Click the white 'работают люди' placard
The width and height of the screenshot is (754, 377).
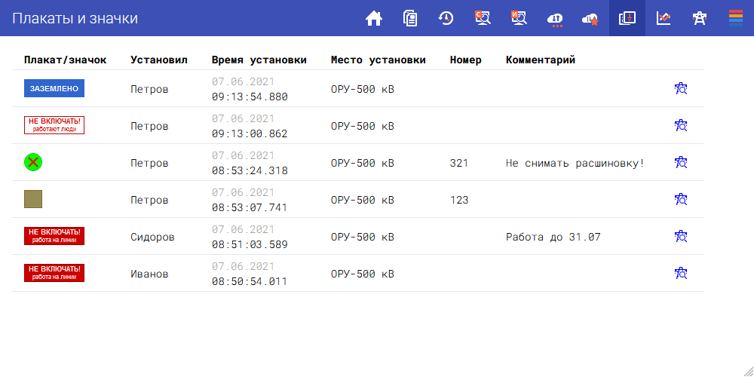54,125
